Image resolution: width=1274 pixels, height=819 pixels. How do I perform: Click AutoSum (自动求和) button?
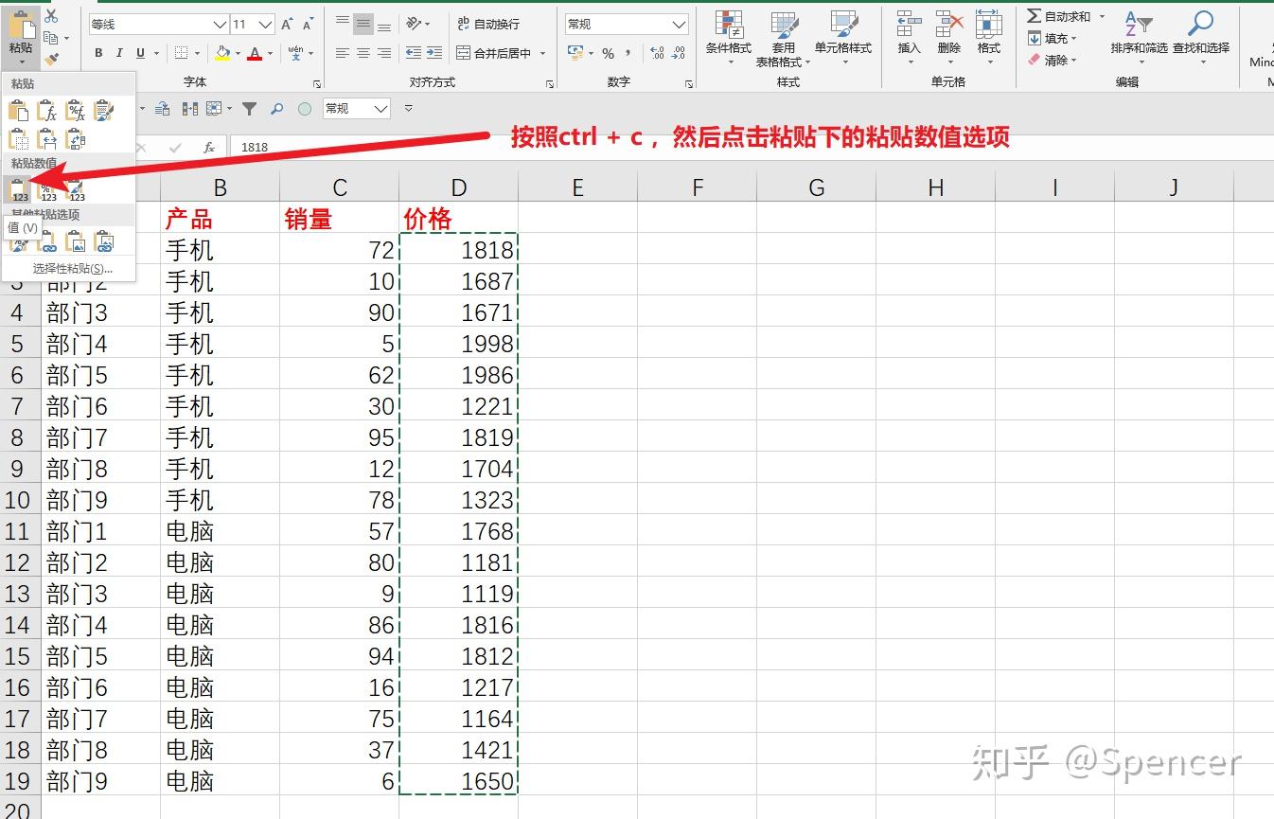(x=1059, y=16)
